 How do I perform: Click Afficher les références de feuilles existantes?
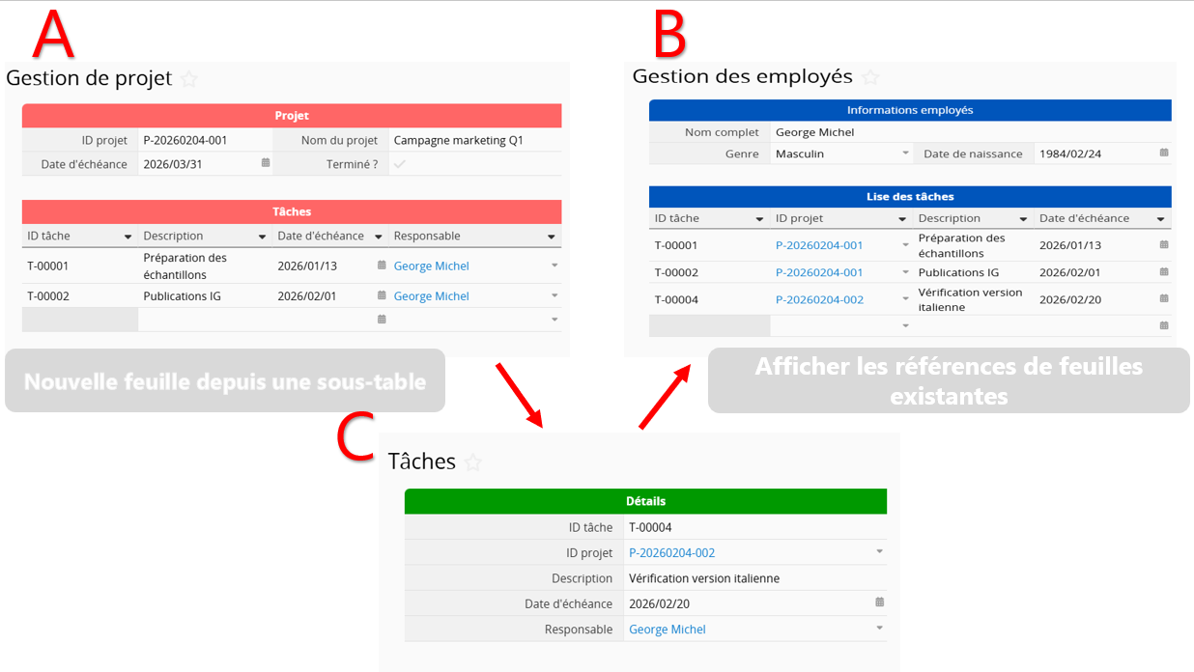coord(949,380)
